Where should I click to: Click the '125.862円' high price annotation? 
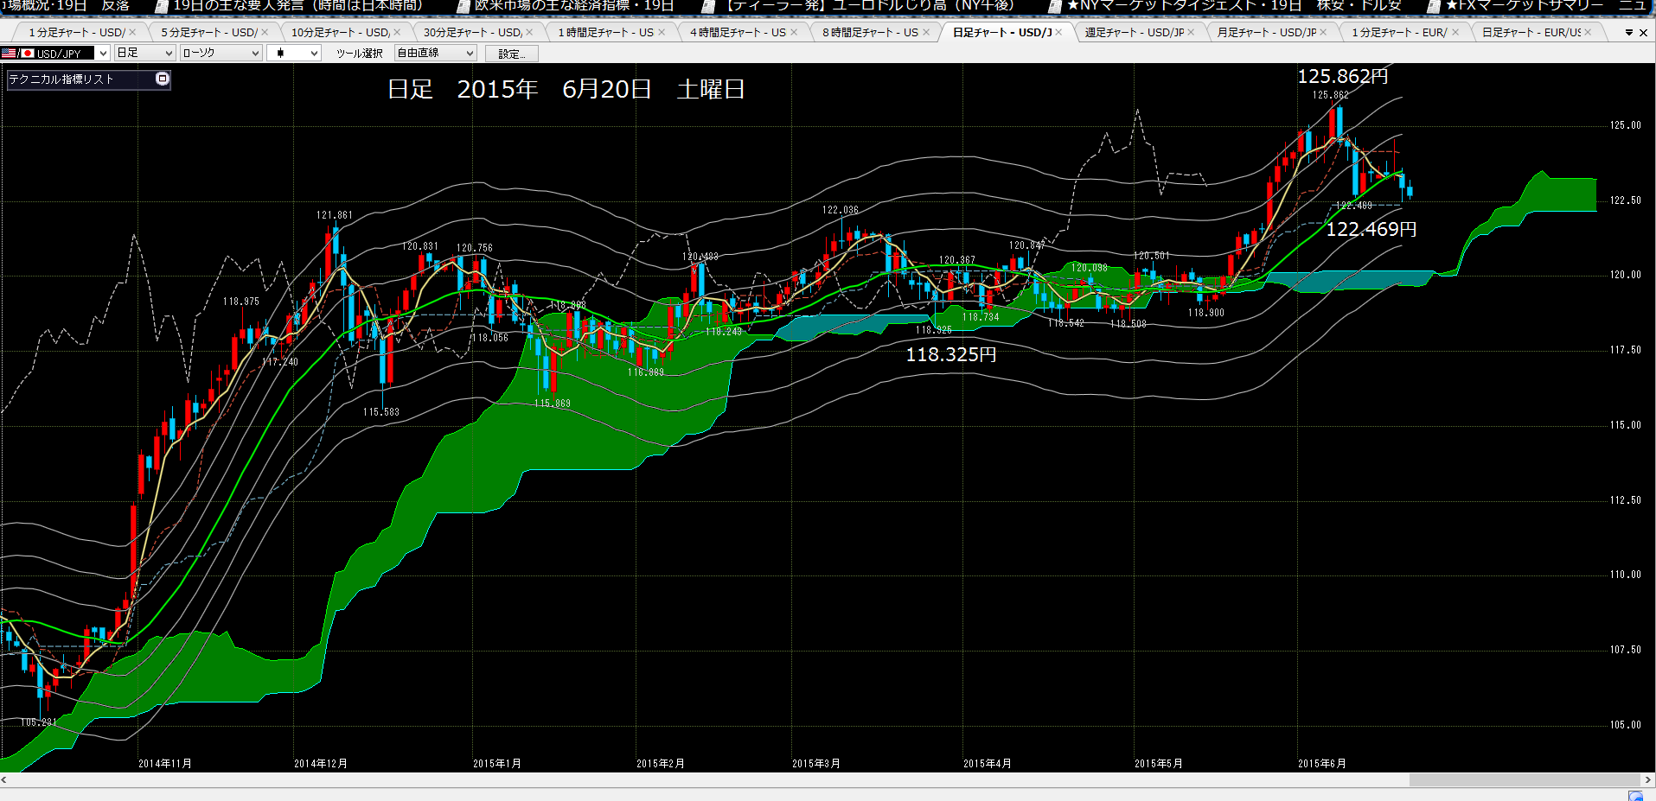1343,77
